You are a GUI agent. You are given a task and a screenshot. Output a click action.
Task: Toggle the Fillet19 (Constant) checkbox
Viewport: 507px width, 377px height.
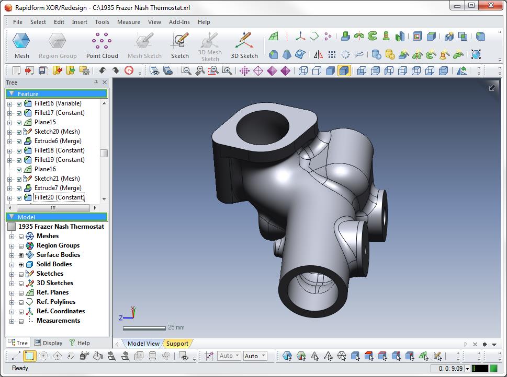point(19,160)
